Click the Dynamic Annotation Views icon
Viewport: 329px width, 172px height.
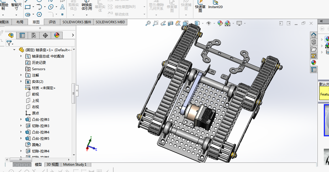[178, 23]
